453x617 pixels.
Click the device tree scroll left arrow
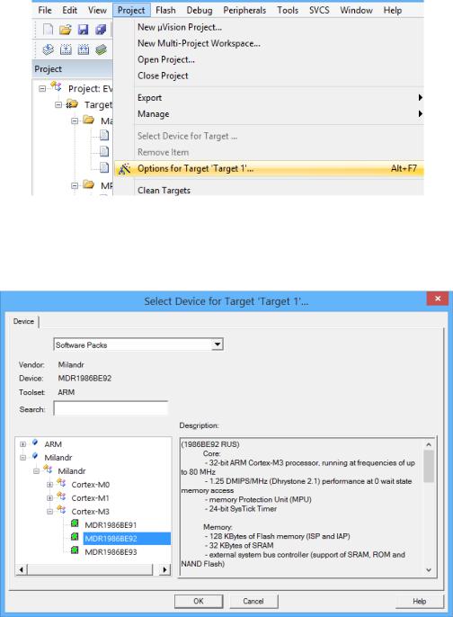click(x=22, y=569)
